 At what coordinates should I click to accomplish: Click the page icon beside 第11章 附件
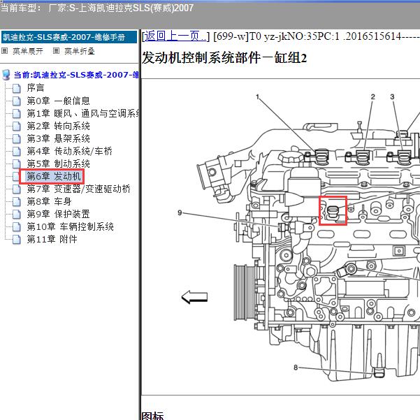coord(17,240)
